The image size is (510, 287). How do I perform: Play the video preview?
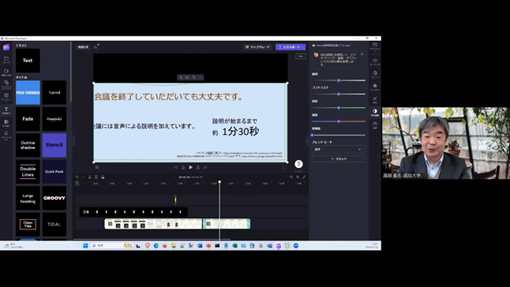tap(190, 167)
